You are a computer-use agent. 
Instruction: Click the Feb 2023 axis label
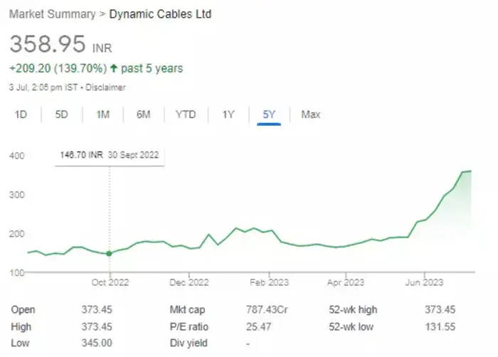(x=270, y=282)
